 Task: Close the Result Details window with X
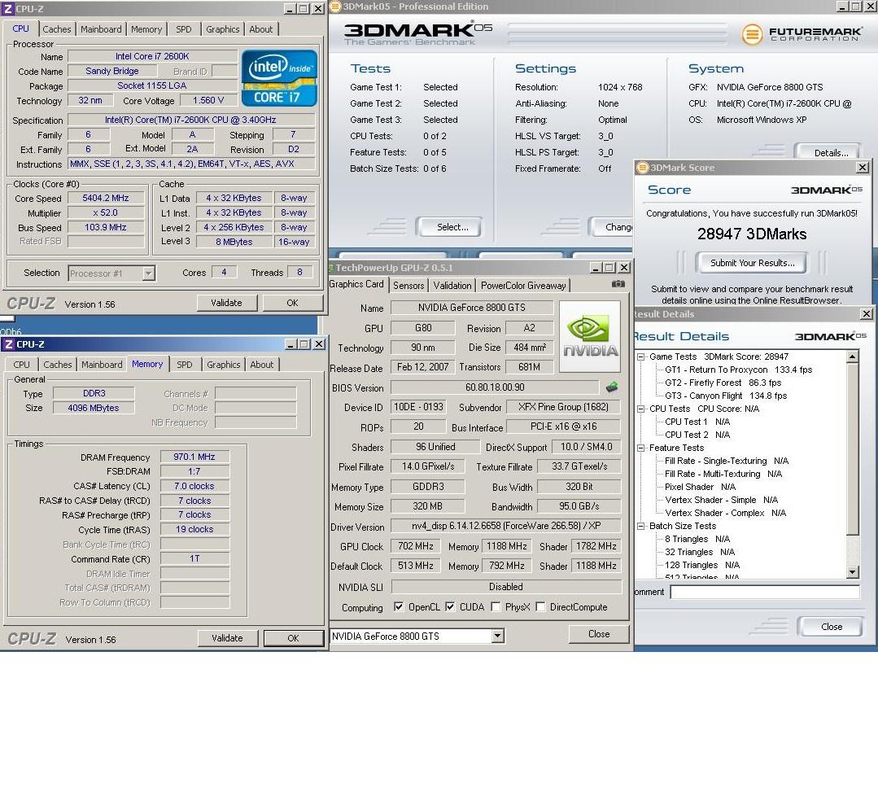point(867,313)
